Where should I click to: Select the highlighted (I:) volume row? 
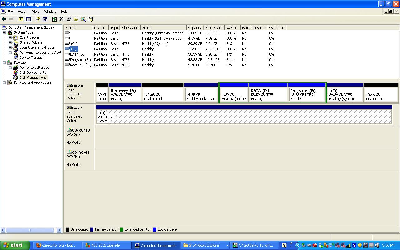pyautogui.click(x=175, y=49)
